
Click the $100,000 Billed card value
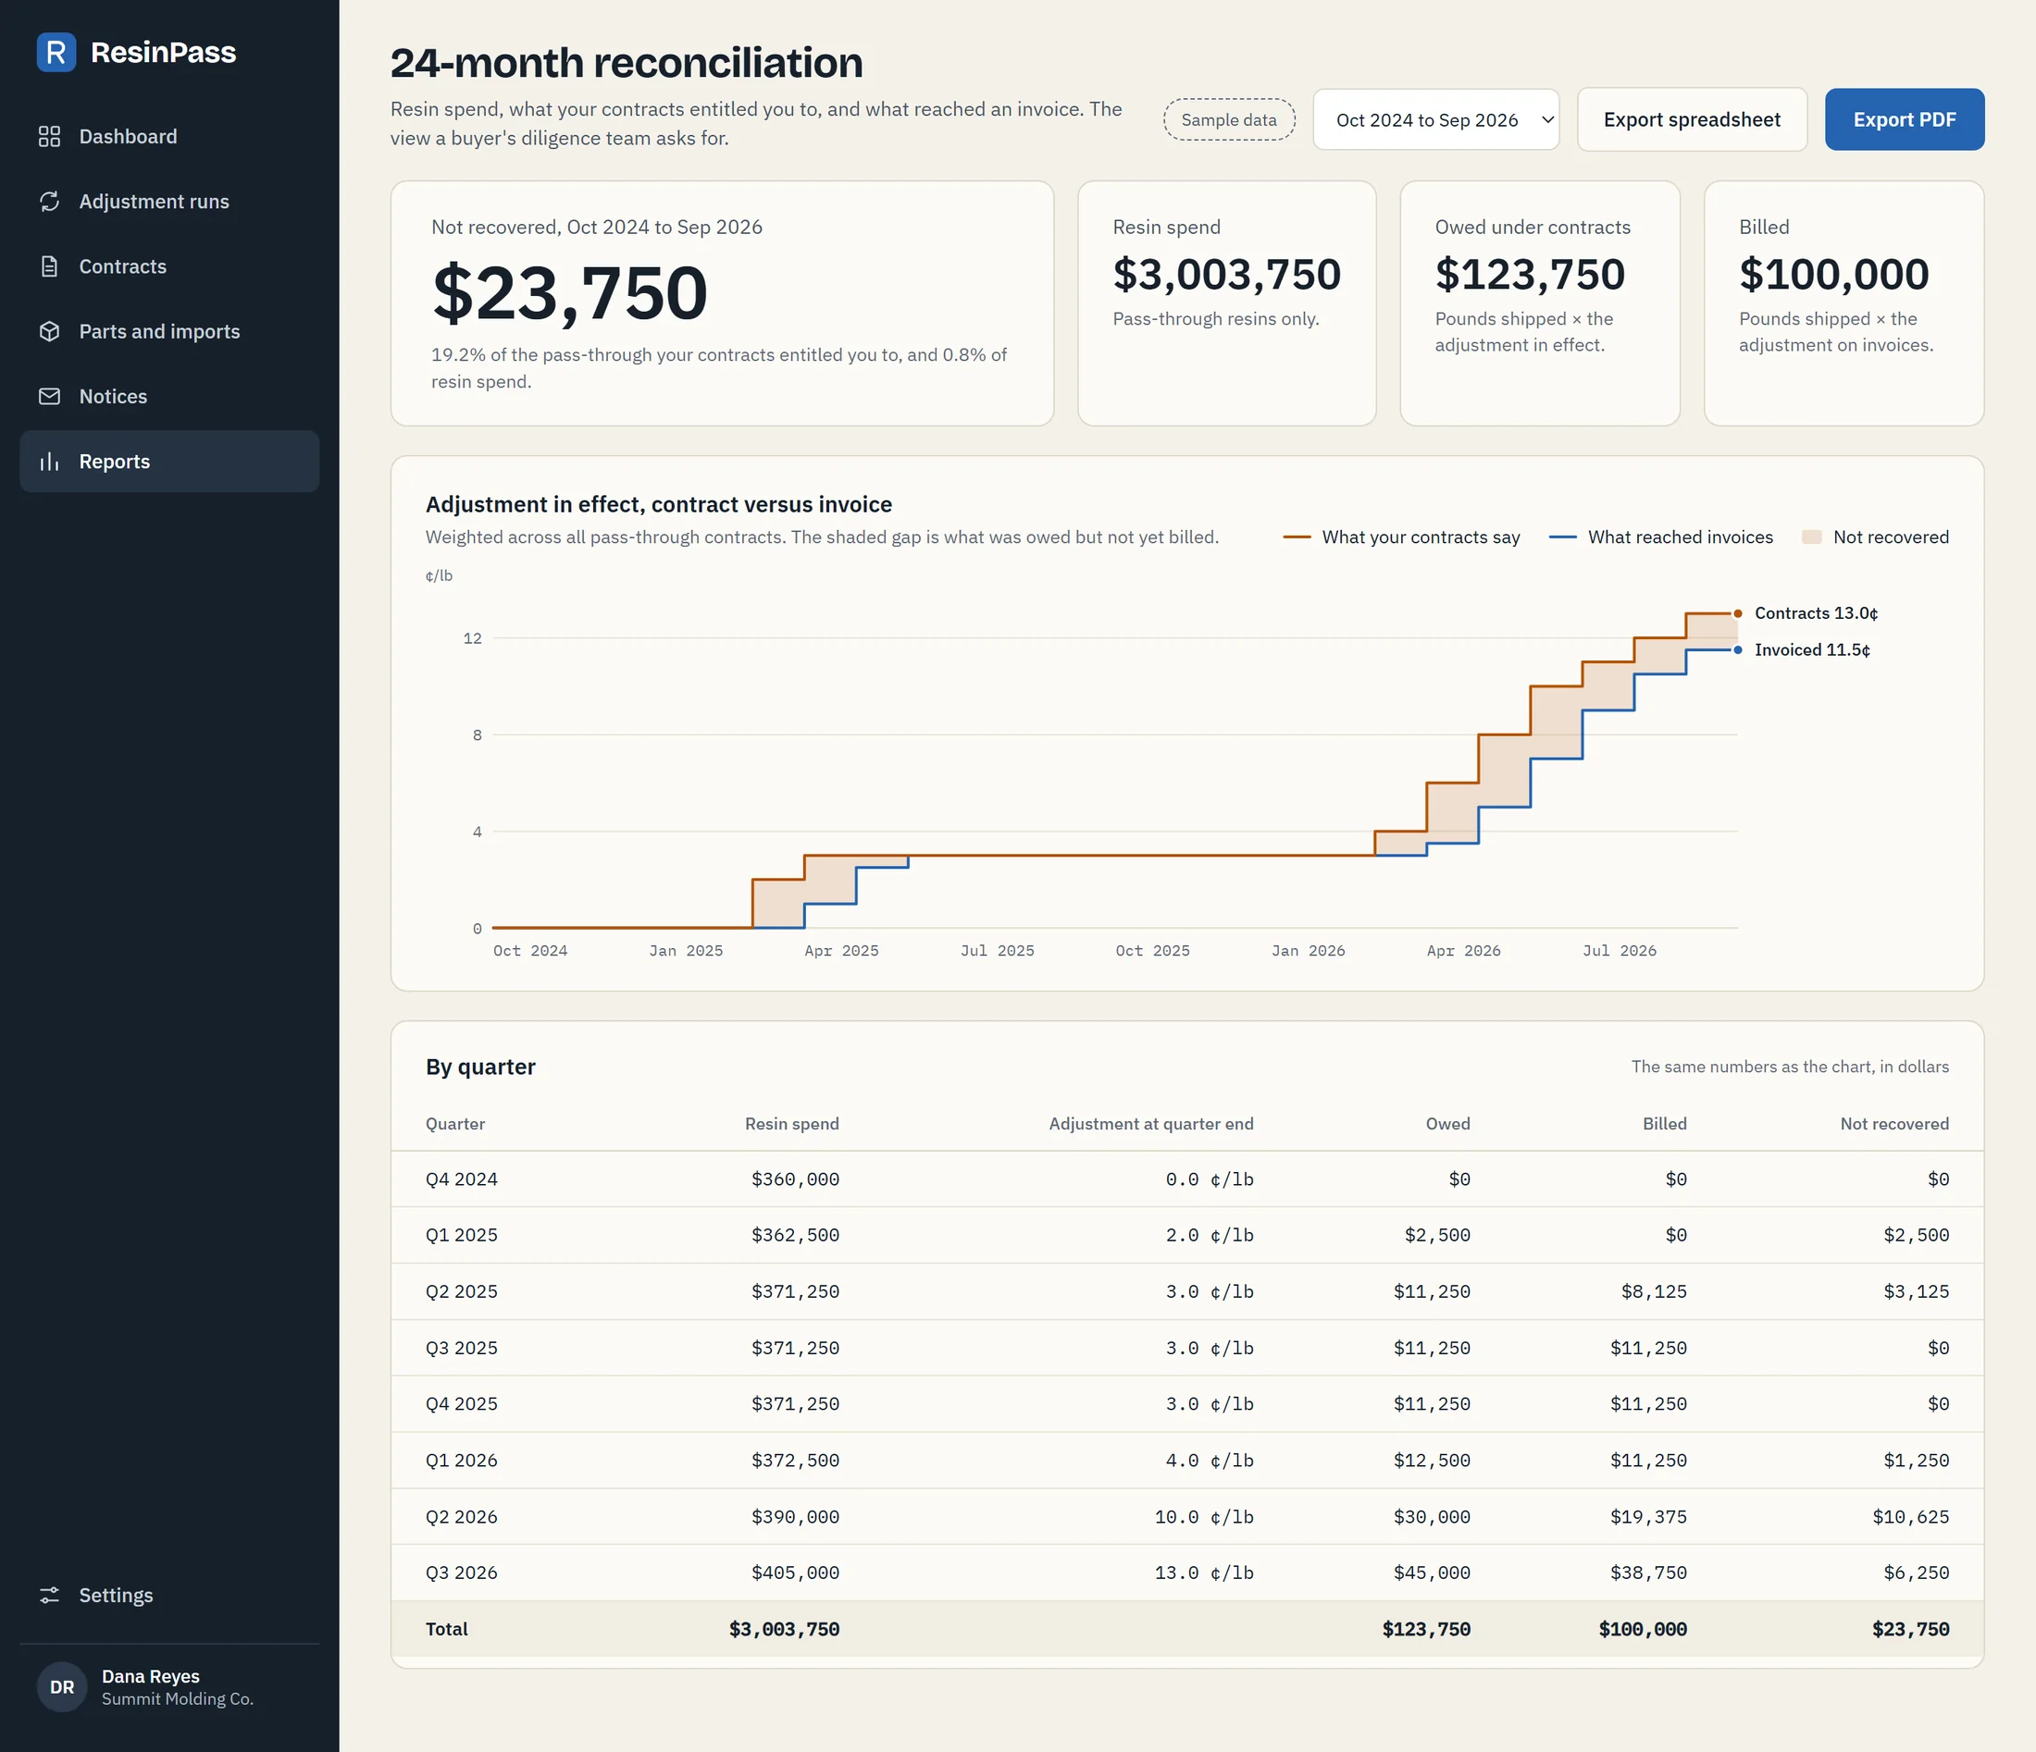click(1833, 274)
